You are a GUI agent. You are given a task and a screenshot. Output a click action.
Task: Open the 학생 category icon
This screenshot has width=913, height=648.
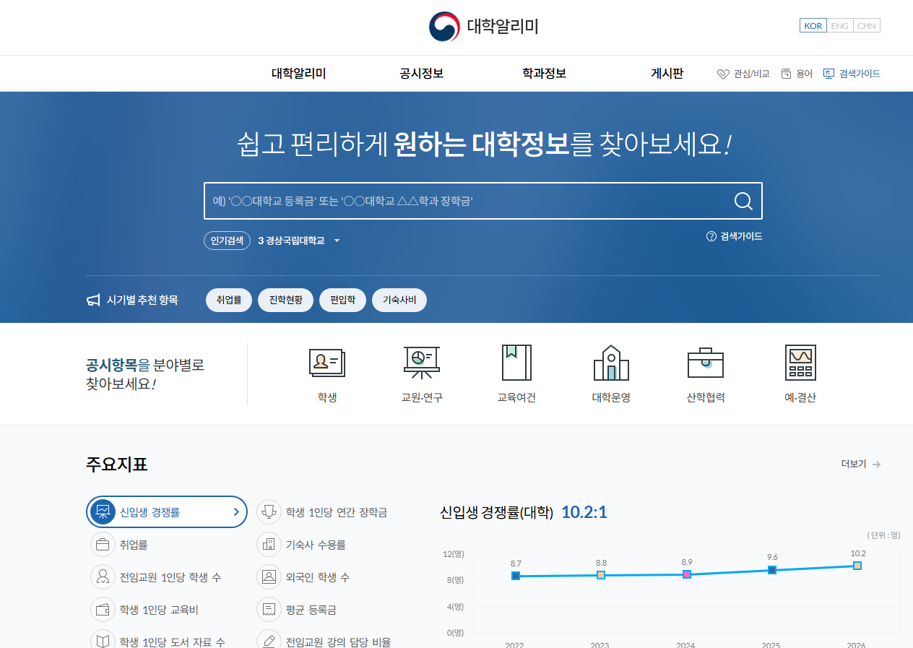(x=327, y=363)
